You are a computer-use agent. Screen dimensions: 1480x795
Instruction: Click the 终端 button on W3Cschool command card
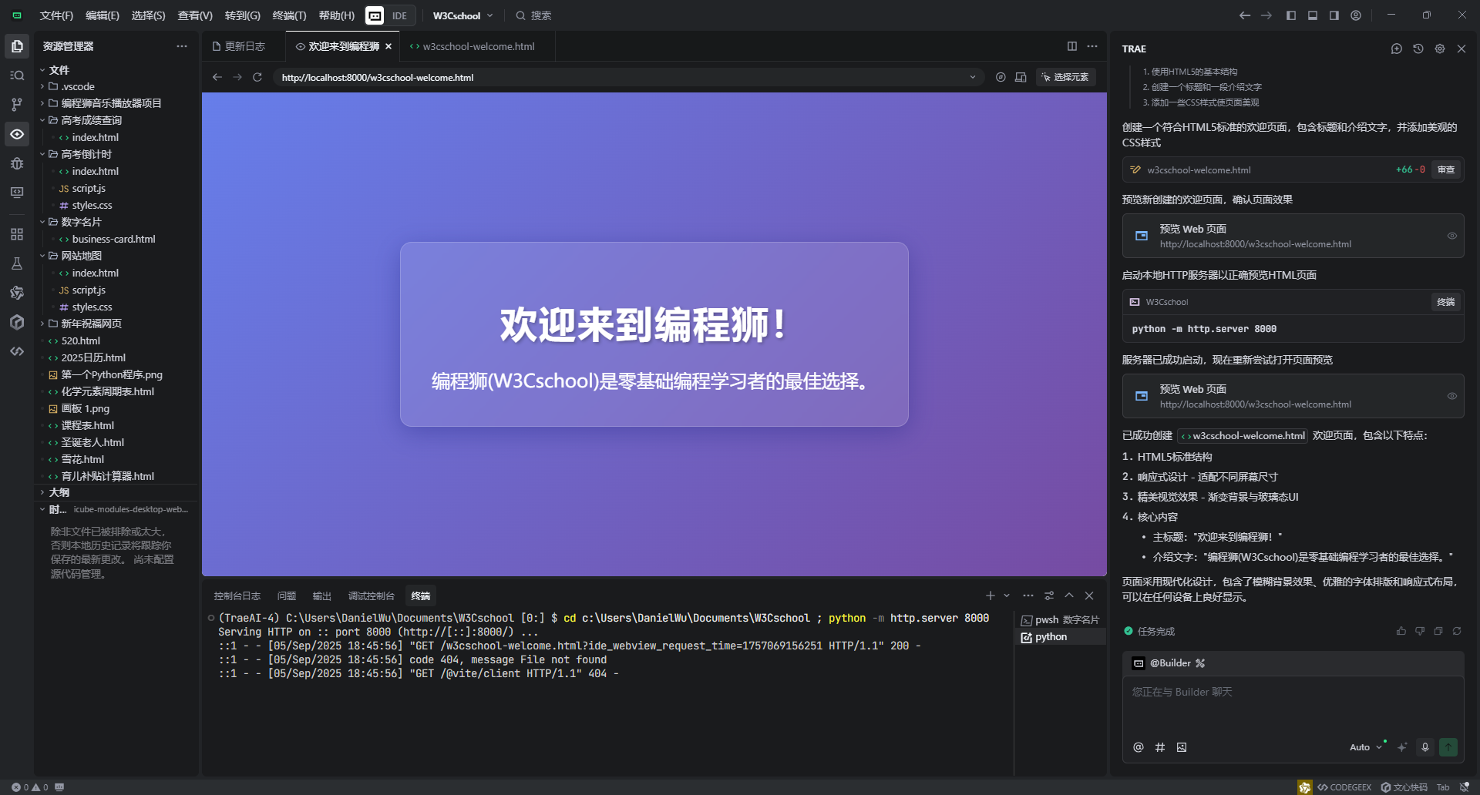click(x=1446, y=302)
